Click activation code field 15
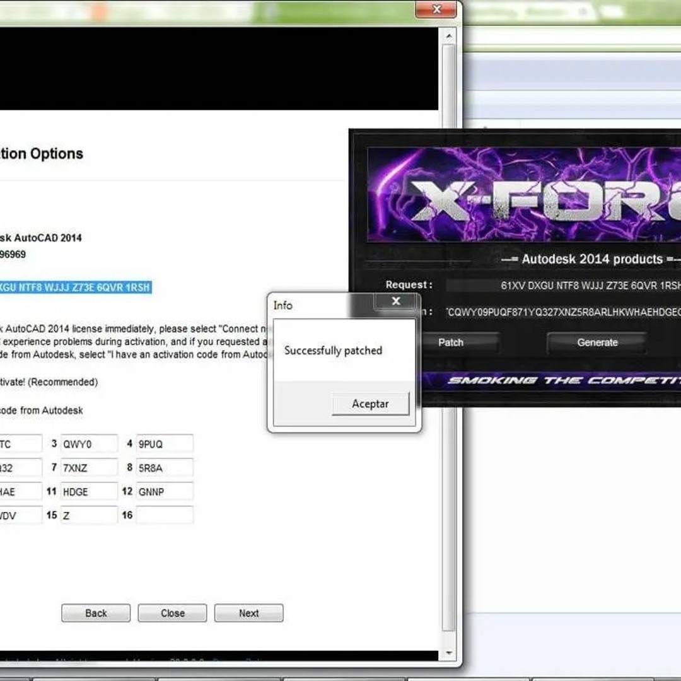The width and height of the screenshot is (681, 681). 89,515
